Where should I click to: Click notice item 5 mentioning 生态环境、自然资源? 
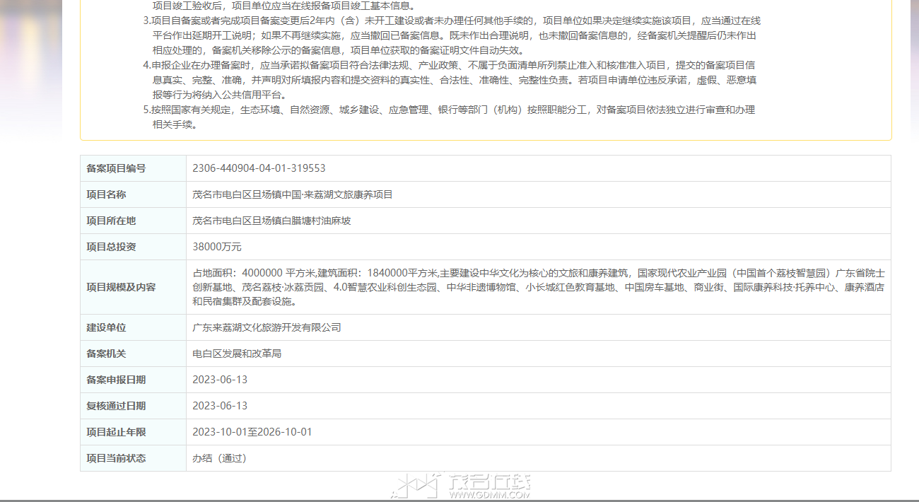450,117
